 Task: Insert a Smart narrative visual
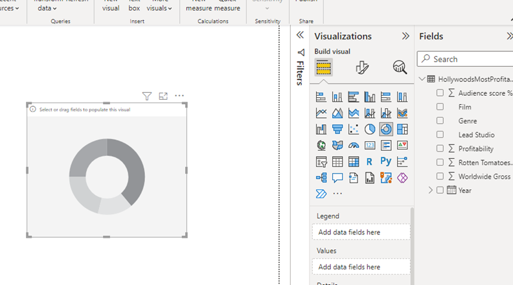click(354, 177)
